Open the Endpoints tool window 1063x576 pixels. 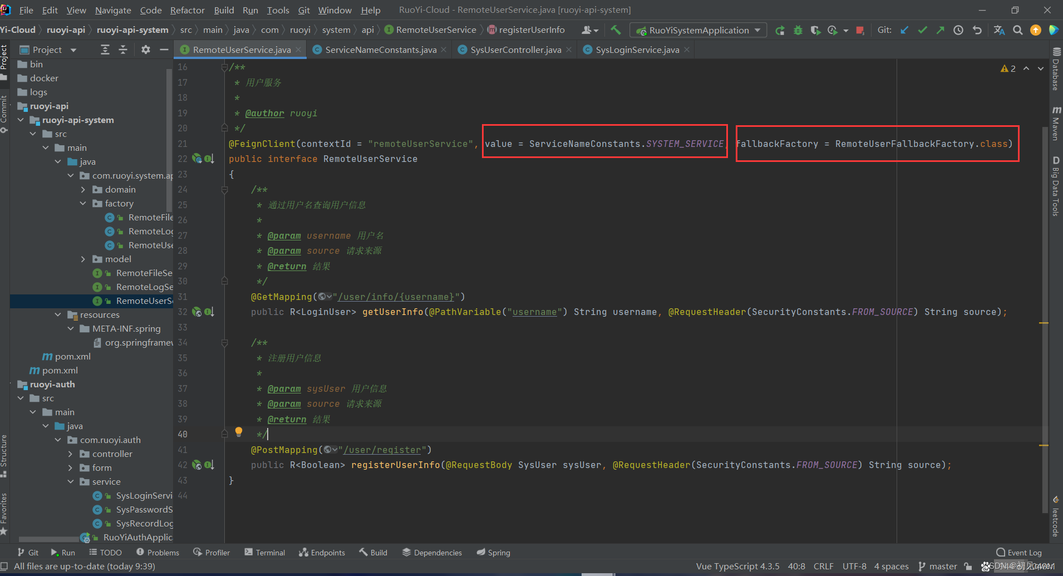click(x=322, y=552)
